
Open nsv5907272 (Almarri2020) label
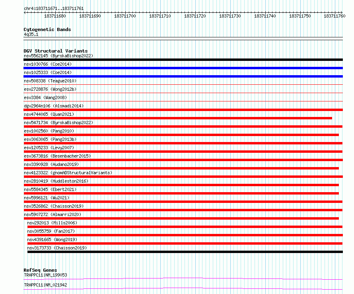tap(53, 214)
